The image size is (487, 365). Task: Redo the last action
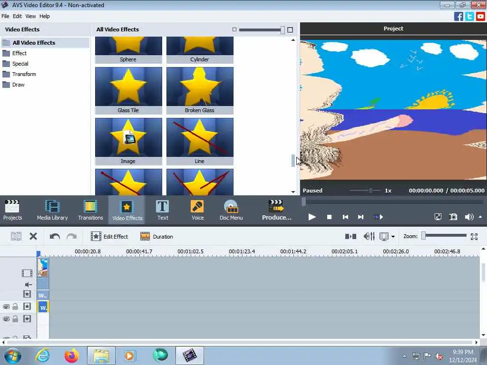[x=71, y=237]
